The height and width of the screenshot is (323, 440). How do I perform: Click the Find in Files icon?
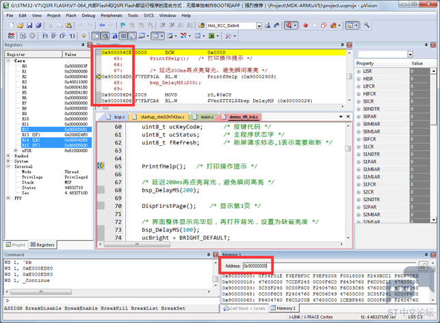click(x=201, y=25)
